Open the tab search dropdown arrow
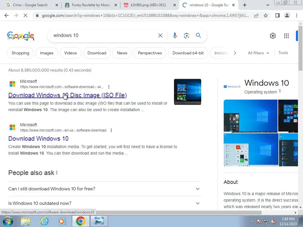The image size is (303, 227). [x=267, y=5]
